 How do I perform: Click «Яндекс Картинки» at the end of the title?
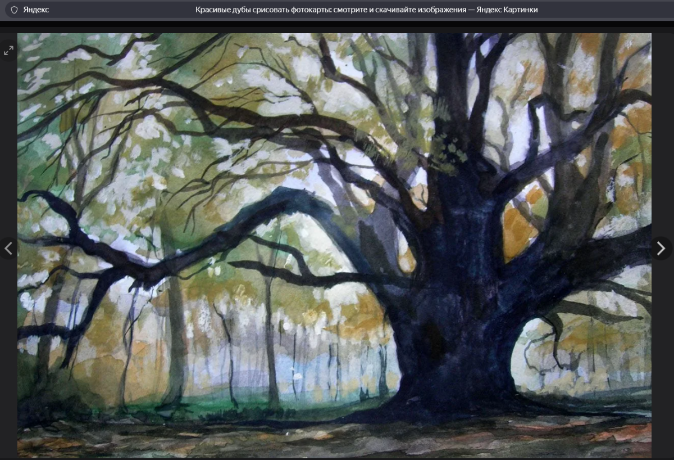coord(507,10)
